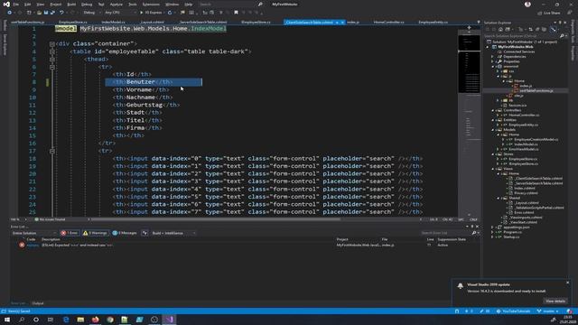The image size is (578, 325).
Task: Open Build + IntelliSense dropdown
Action: pos(173,233)
